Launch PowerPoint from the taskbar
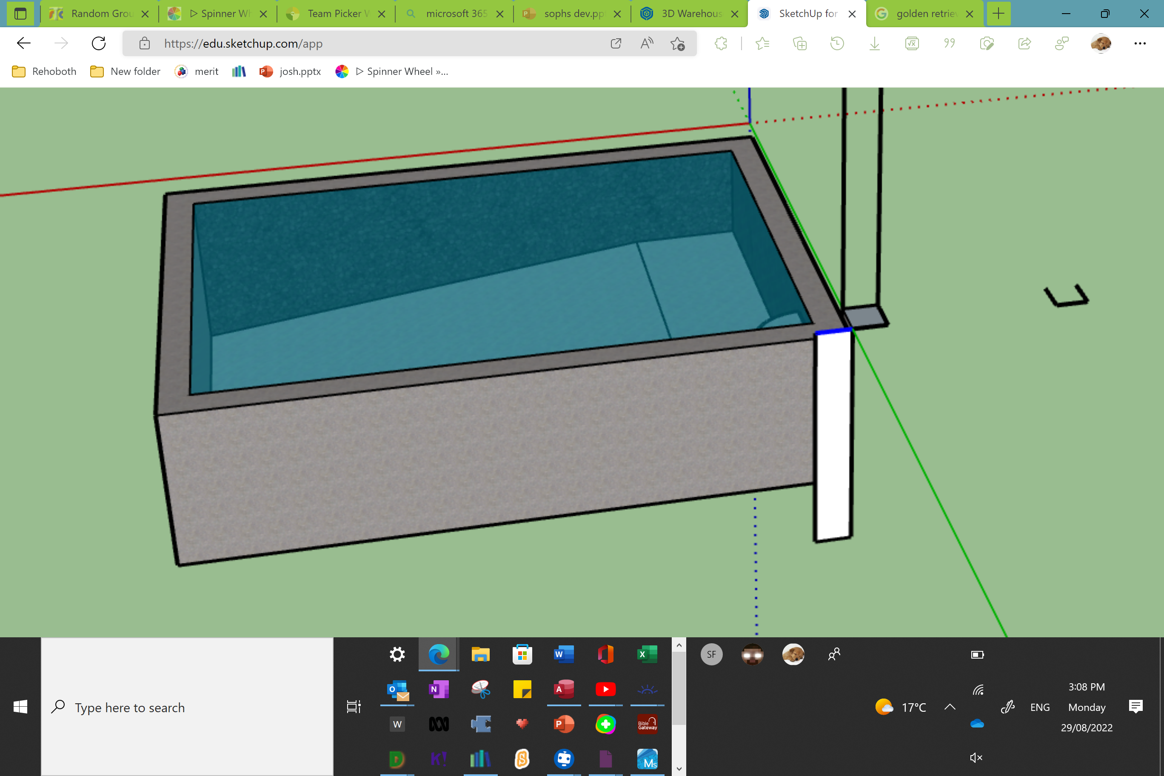This screenshot has height=776, width=1164. [x=564, y=724]
